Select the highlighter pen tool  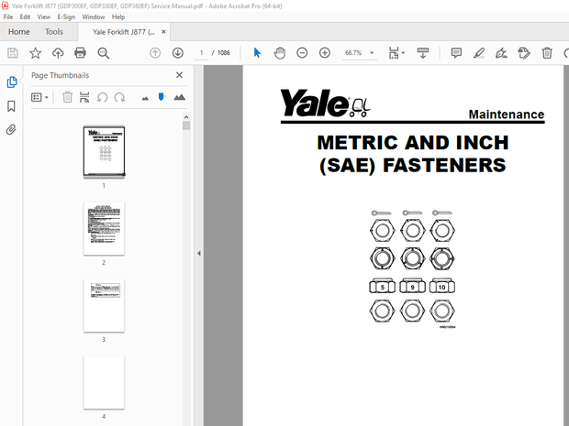click(x=479, y=53)
